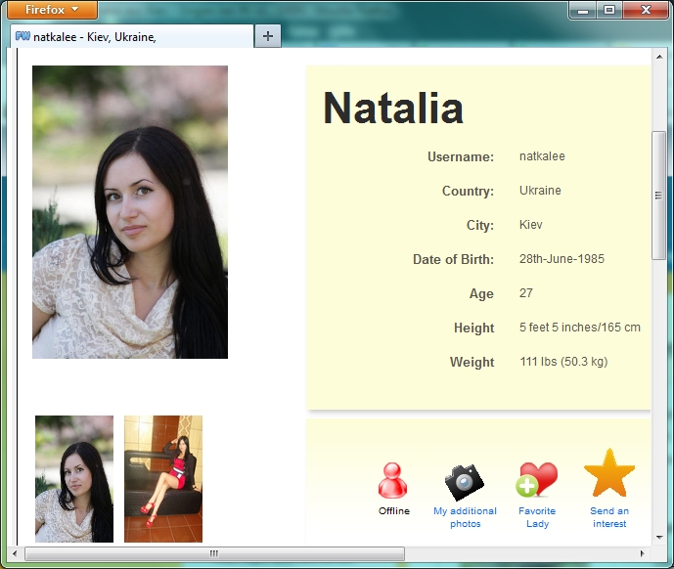Click the age value 27
Viewport: 674px width, 569px height.
coord(526,293)
